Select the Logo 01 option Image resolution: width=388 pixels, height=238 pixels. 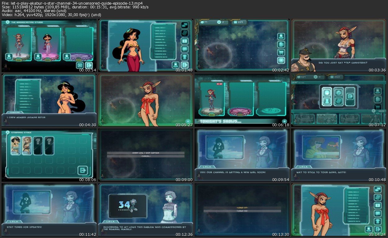click(242, 208)
